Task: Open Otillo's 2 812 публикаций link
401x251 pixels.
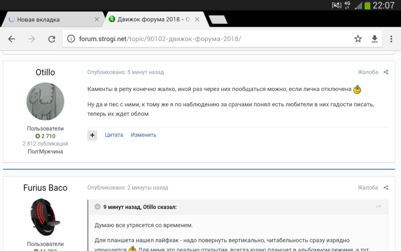Action: click(45, 144)
